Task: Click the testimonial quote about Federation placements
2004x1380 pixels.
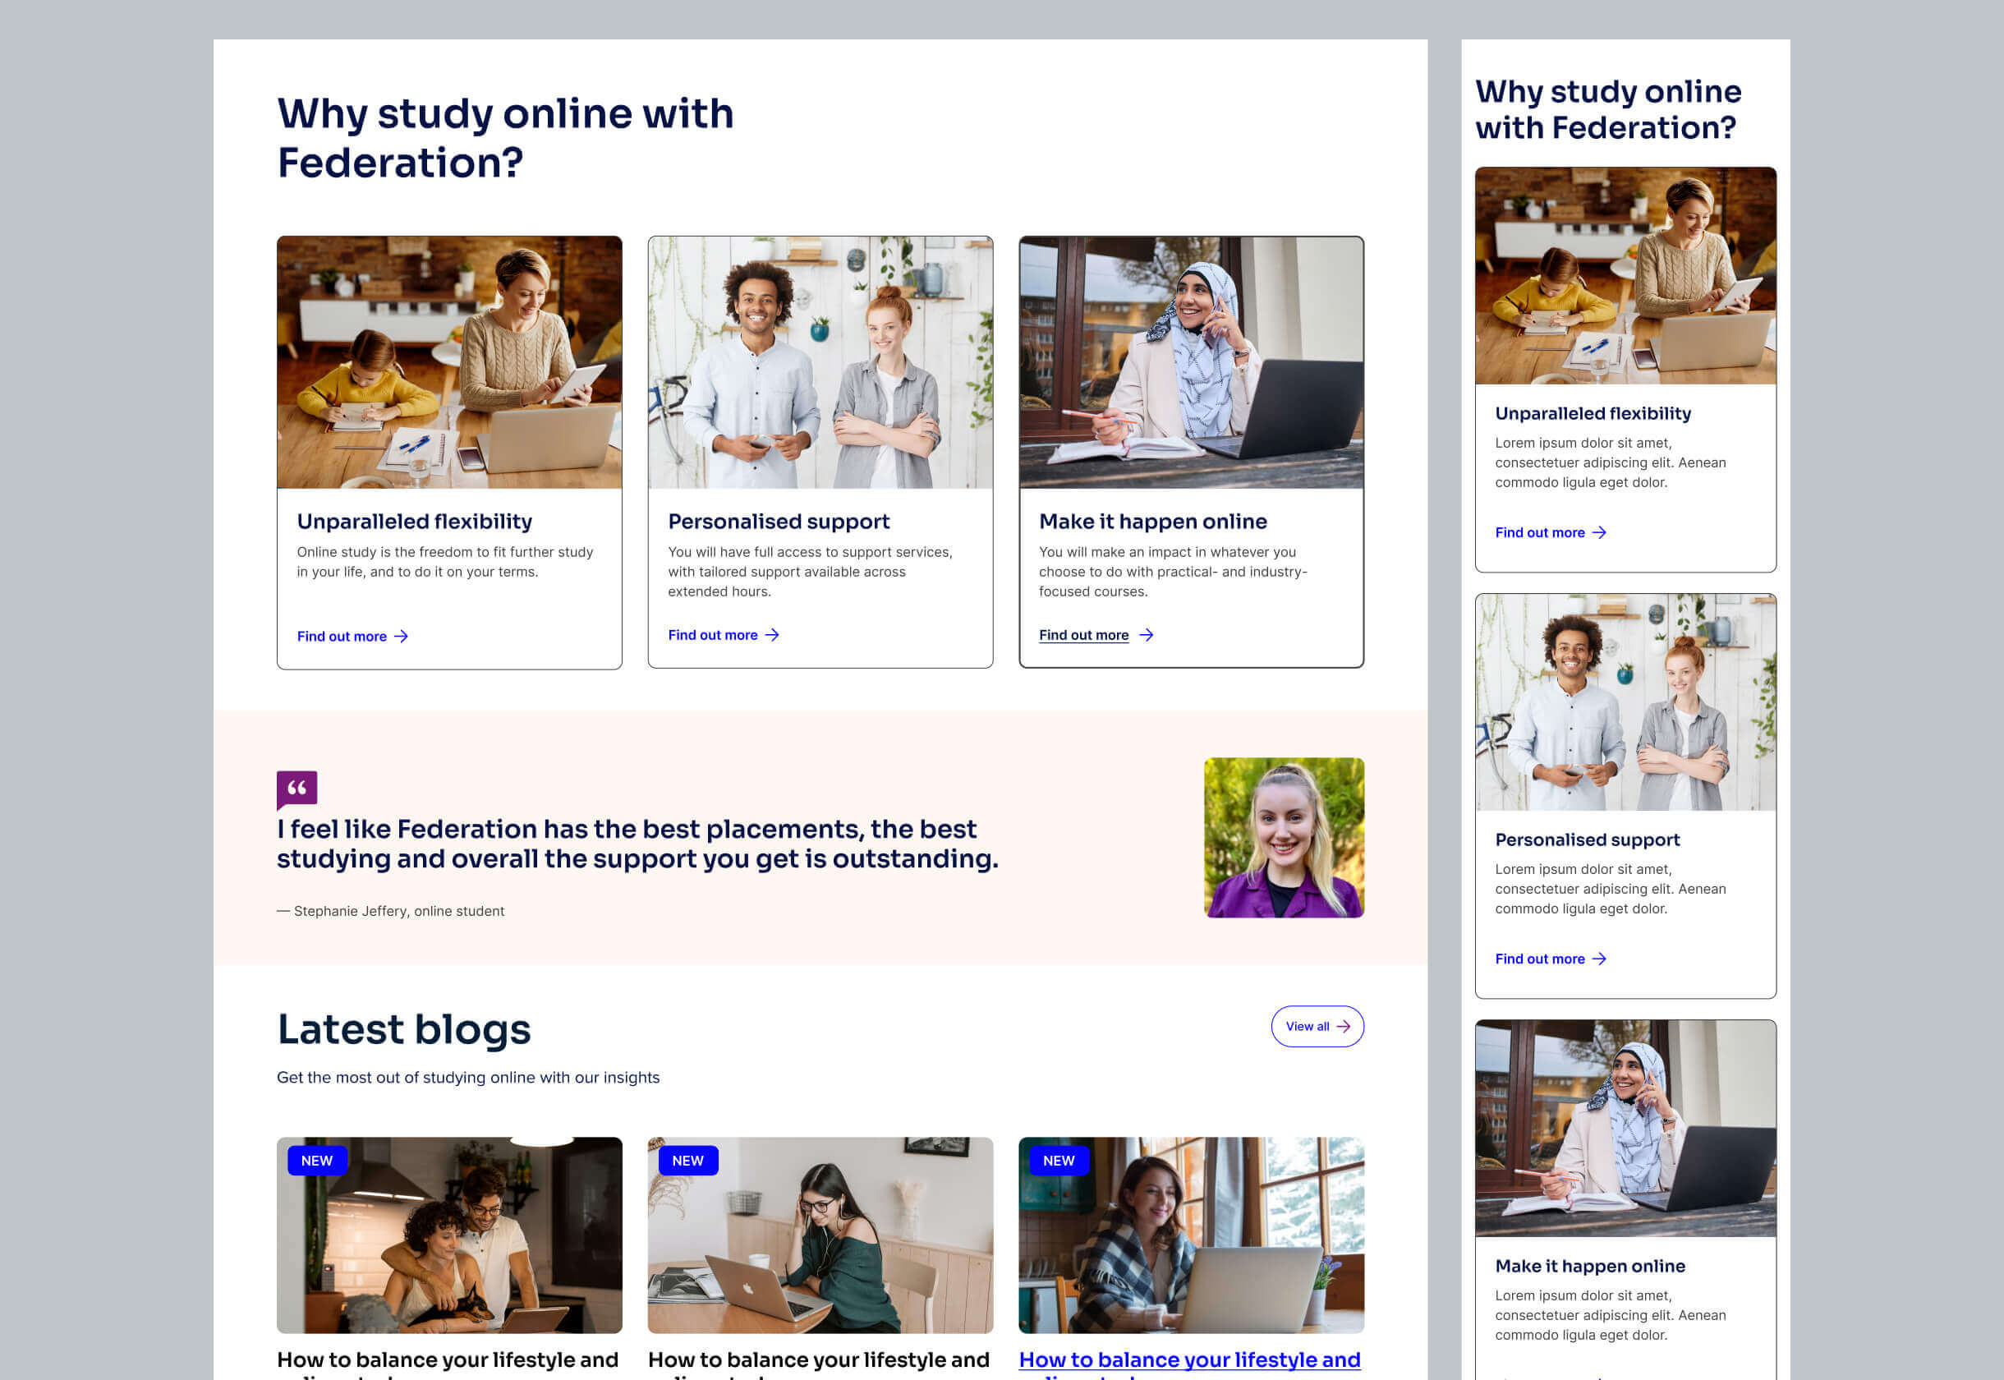Action: pyautogui.click(x=638, y=844)
